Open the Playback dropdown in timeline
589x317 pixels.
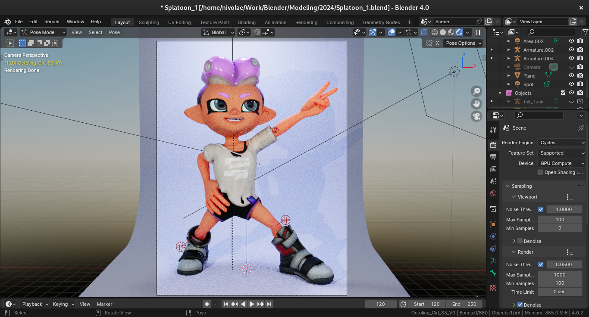(35, 304)
